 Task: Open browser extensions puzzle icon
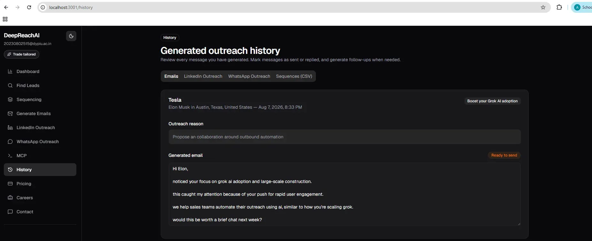coord(559,7)
